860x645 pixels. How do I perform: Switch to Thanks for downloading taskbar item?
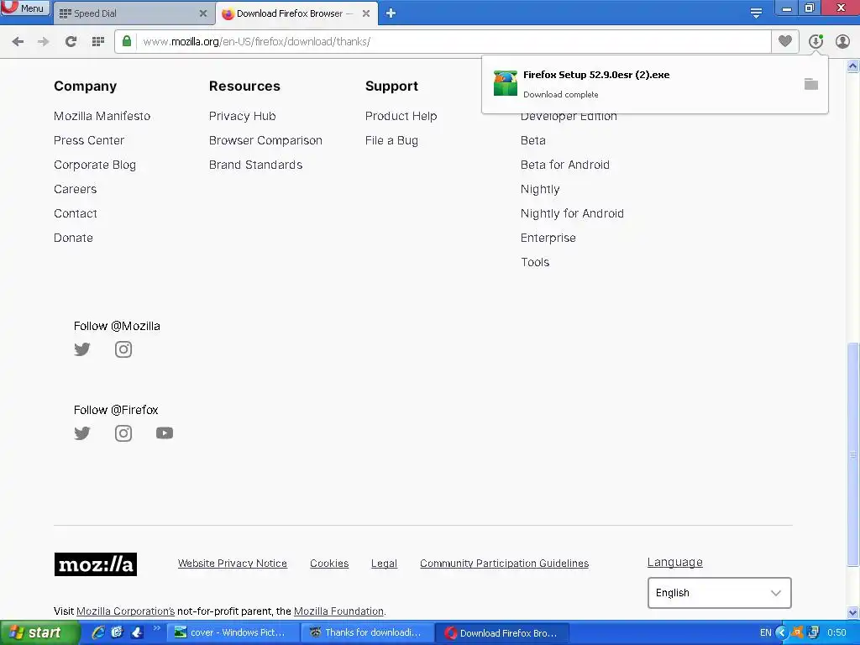click(368, 633)
